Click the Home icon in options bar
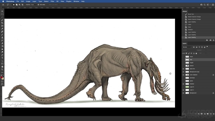215x121 pixels. click(x=3, y=5)
